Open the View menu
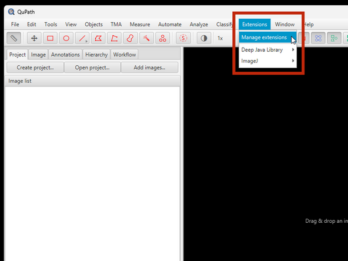Viewport: 348px width, 261px height. click(71, 25)
